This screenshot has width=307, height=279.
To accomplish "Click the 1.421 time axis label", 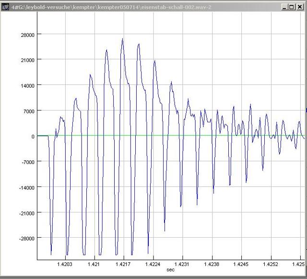I will (x=94, y=264).
